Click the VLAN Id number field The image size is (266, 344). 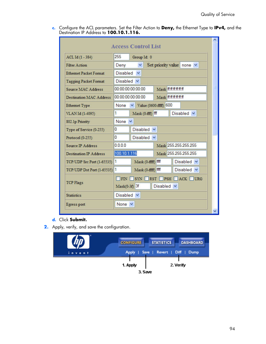(122, 113)
